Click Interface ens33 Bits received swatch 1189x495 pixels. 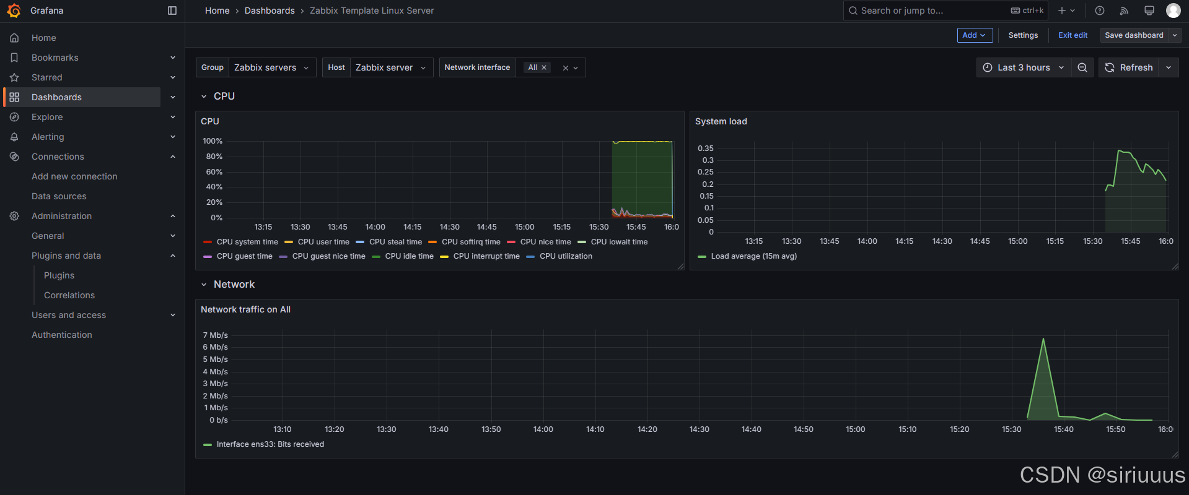208,445
